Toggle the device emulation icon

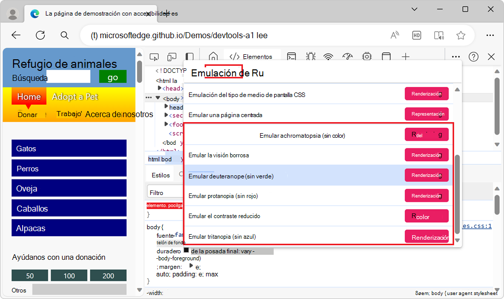click(x=172, y=57)
